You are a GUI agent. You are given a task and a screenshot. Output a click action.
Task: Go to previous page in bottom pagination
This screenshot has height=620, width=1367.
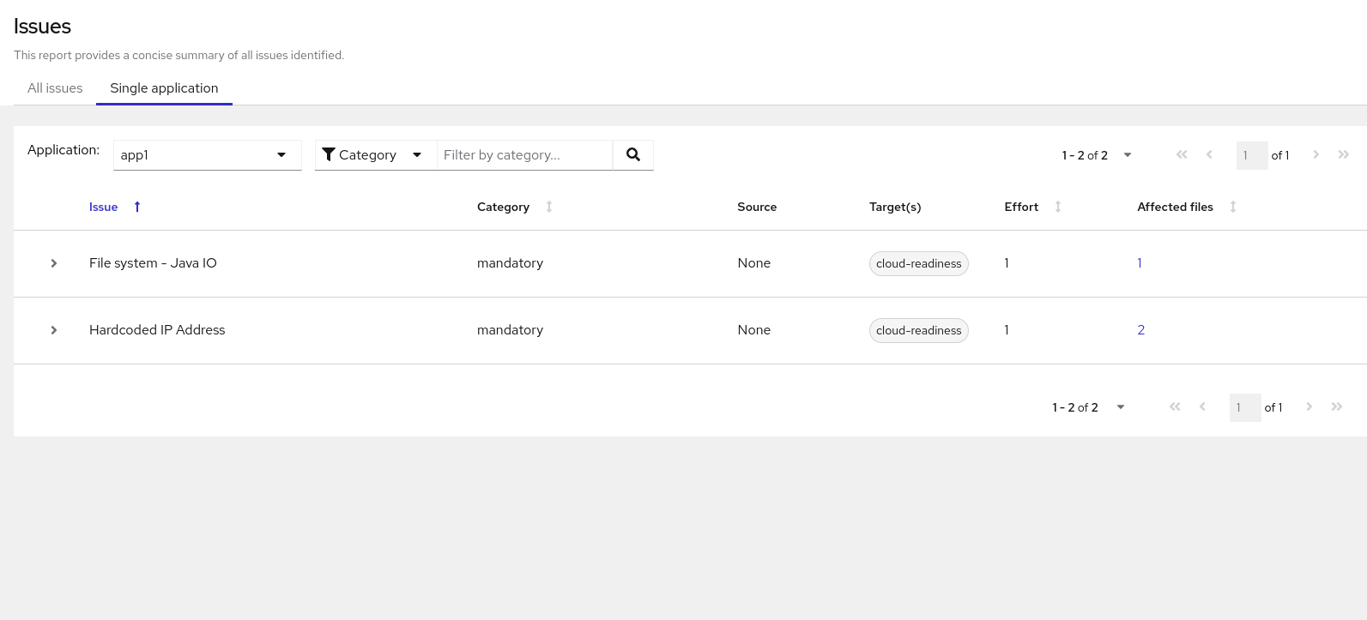(x=1203, y=407)
